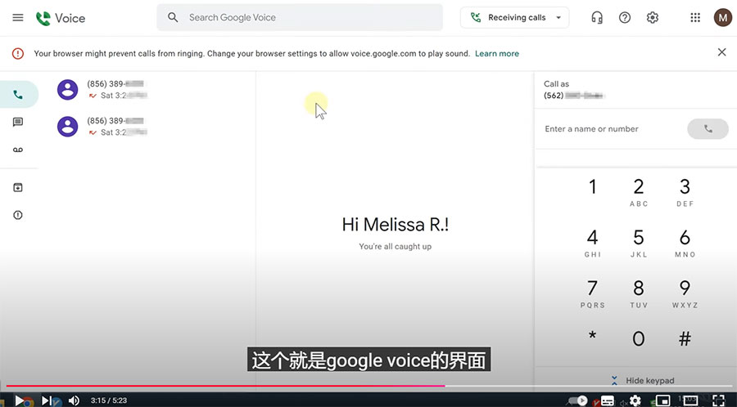This screenshot has width=737, height=407.
Task: Open the Archive section
Action: click(x=18, y=187)
